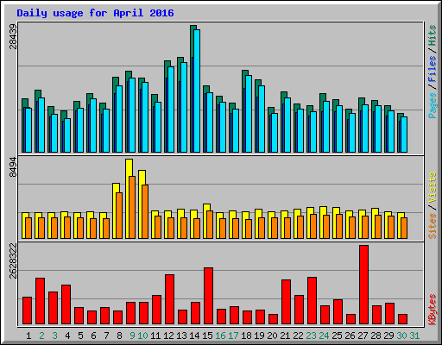Screen dimensions: 442x345
Task: Click the red KBytes bar for day 4
Action: [x=66, y=304]
